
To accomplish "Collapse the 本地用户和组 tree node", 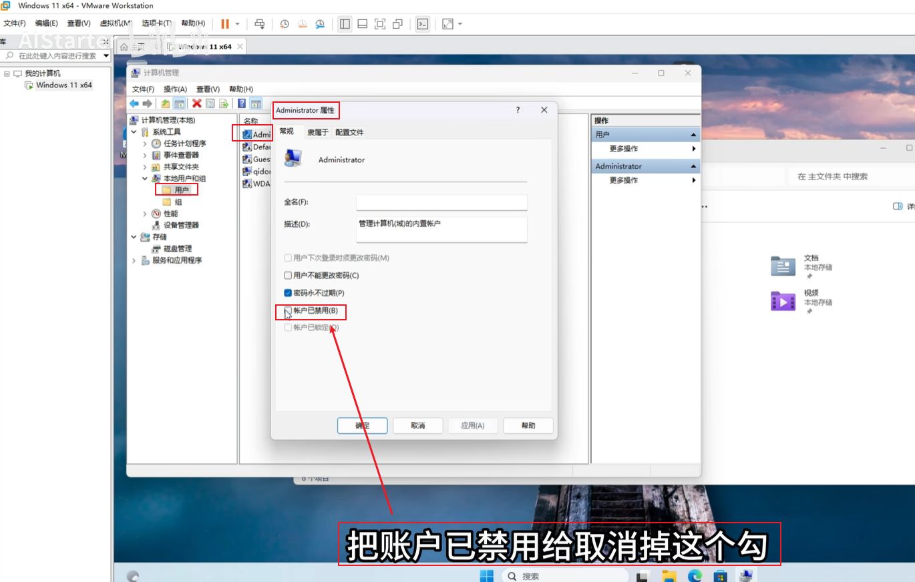I will pyautogui.click(x=145, y=179).
